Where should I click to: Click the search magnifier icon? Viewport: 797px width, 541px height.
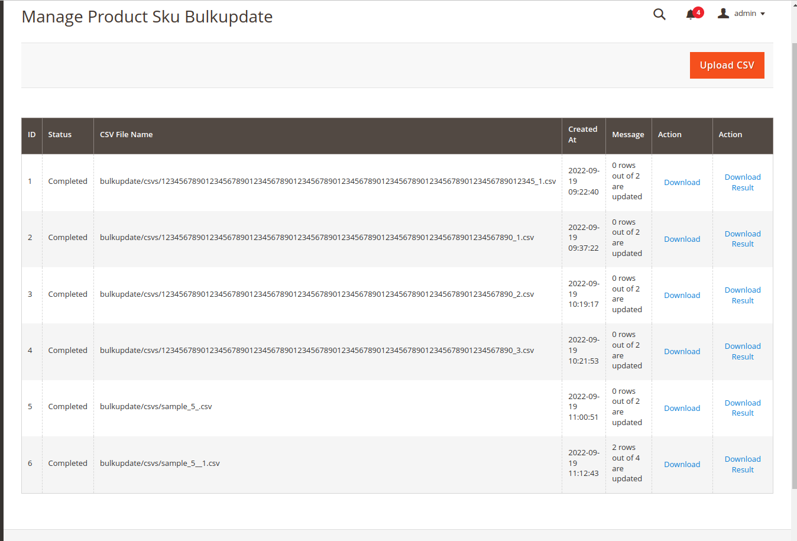pyautogui.click(x=659, y=14)
